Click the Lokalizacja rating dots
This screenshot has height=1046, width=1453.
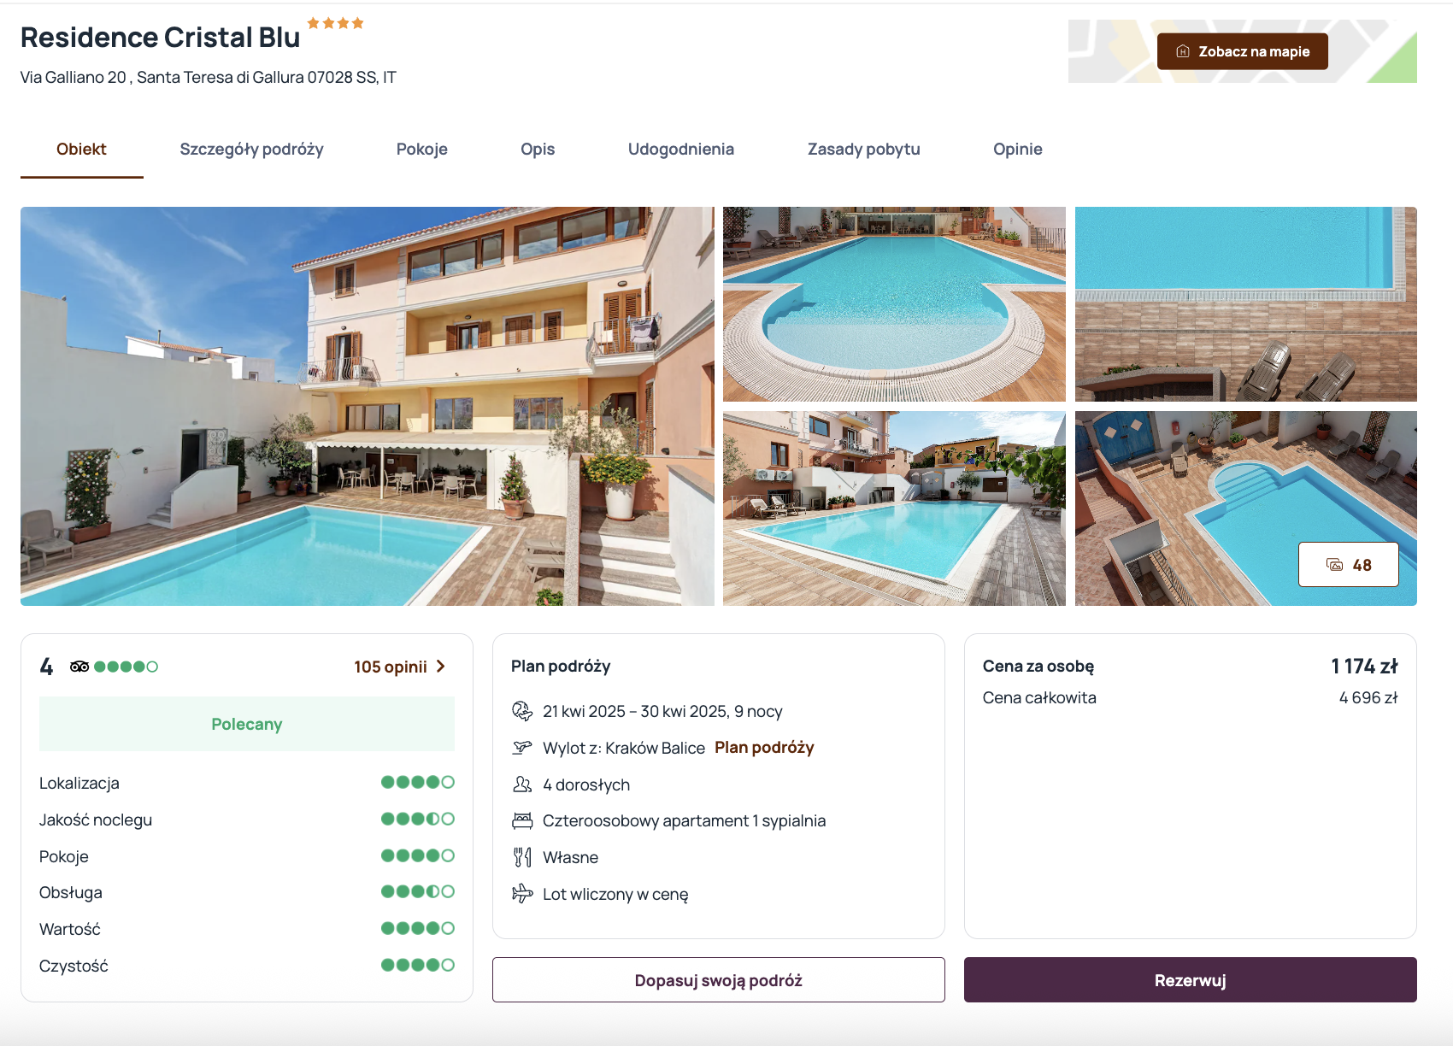point(418,782)
